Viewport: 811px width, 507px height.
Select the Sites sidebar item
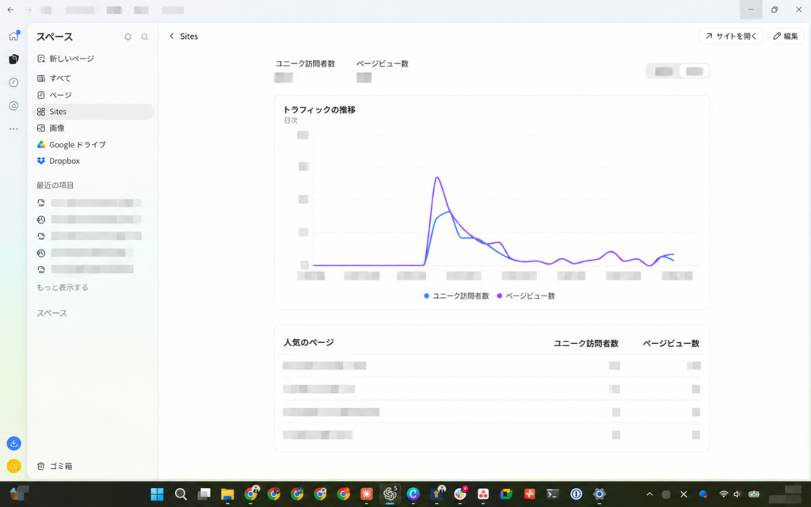coord(93,111)
